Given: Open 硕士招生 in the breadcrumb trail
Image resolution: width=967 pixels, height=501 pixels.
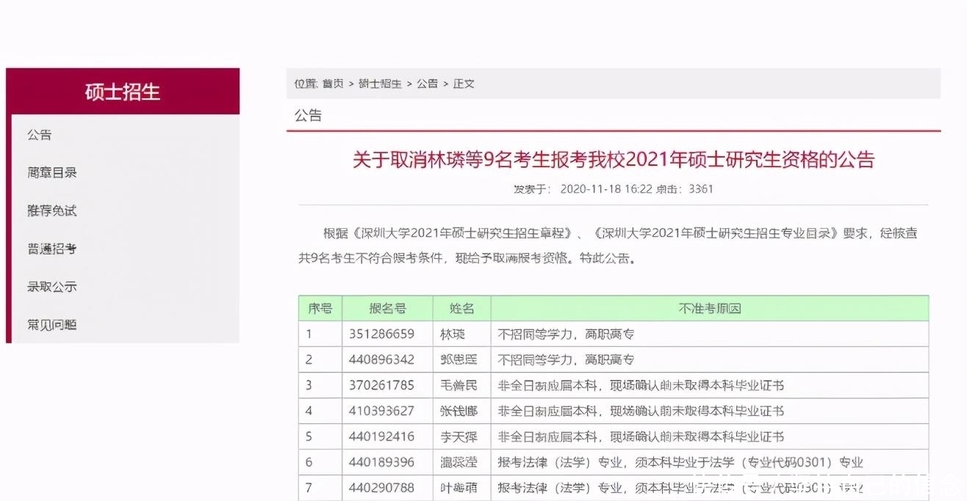Looking at the screenshot, I should click(379, 84).
